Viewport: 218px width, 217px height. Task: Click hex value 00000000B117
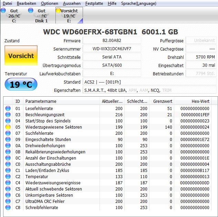195,170
